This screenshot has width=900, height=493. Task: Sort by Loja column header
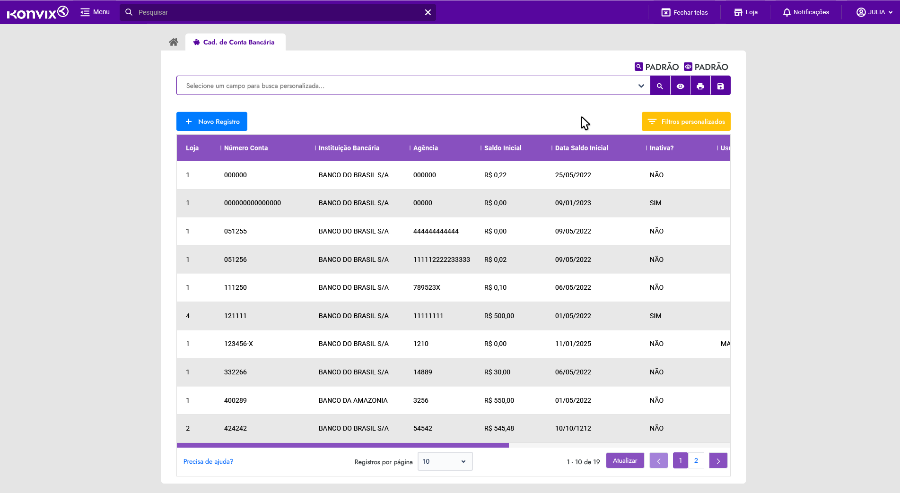click(x=192, y=148)
